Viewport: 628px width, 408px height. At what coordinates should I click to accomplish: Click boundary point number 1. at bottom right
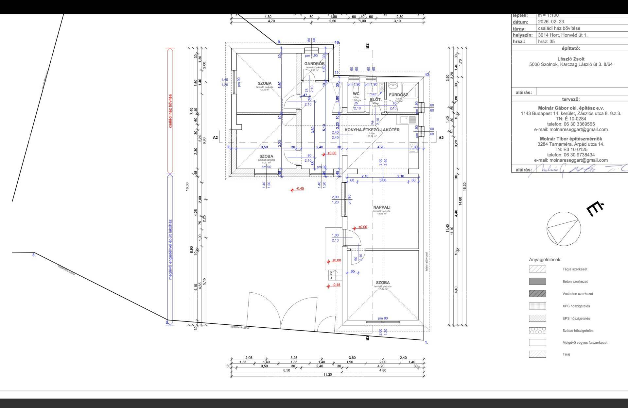(x=426, y=343)
